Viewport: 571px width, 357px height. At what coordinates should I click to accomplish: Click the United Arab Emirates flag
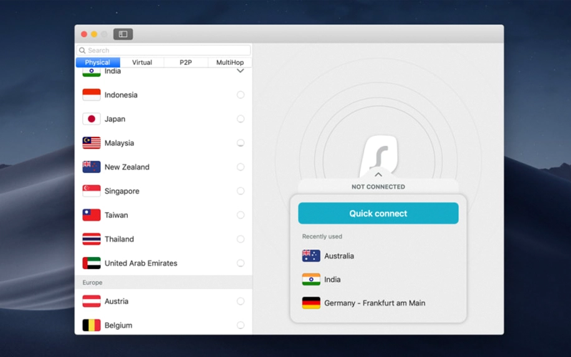pos(92,263)
